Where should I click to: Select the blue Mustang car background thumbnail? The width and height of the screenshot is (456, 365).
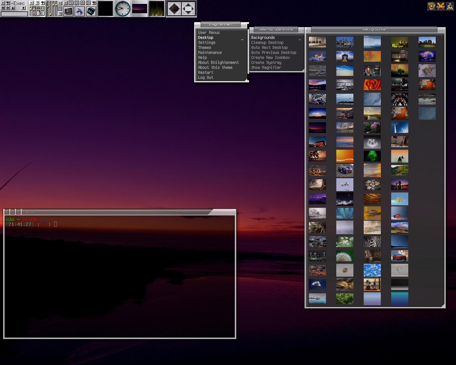pyautogui.click(x=345, y=170)
